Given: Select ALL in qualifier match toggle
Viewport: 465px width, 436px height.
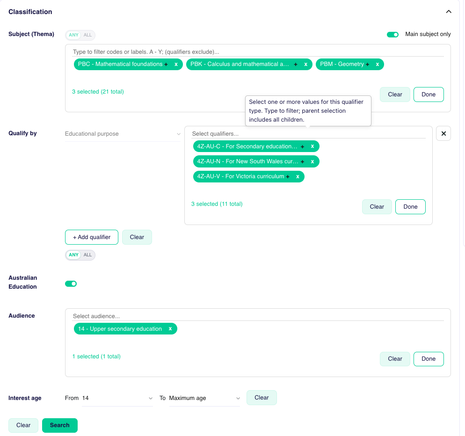Looking at the screenshot, I should click(x=87, y=255).
